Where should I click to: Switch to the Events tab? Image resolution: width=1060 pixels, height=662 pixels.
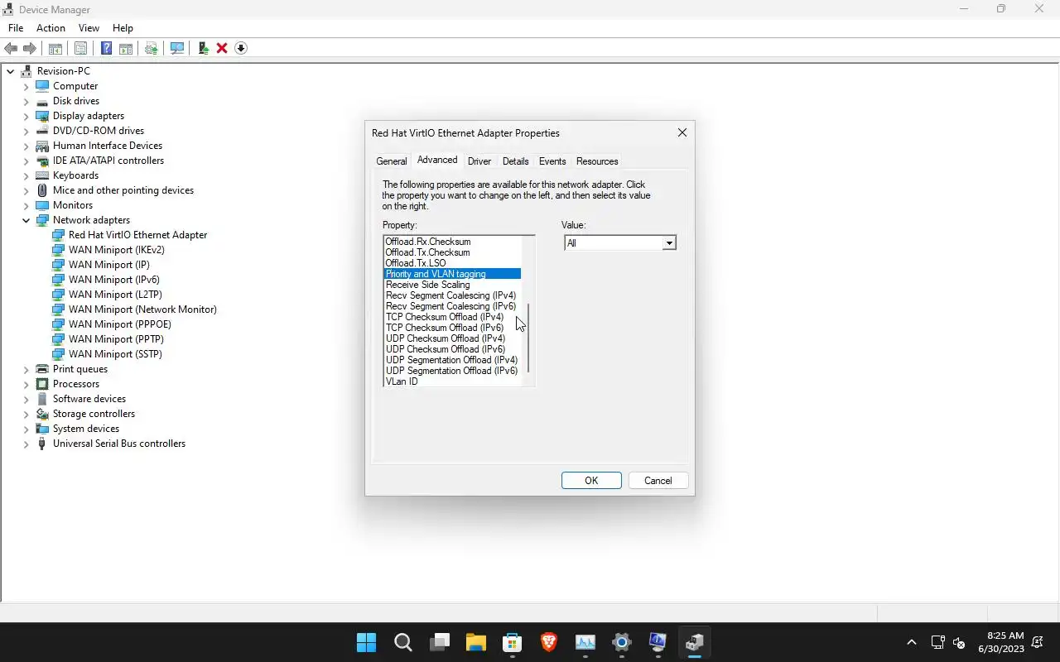[x=552, y=161]
